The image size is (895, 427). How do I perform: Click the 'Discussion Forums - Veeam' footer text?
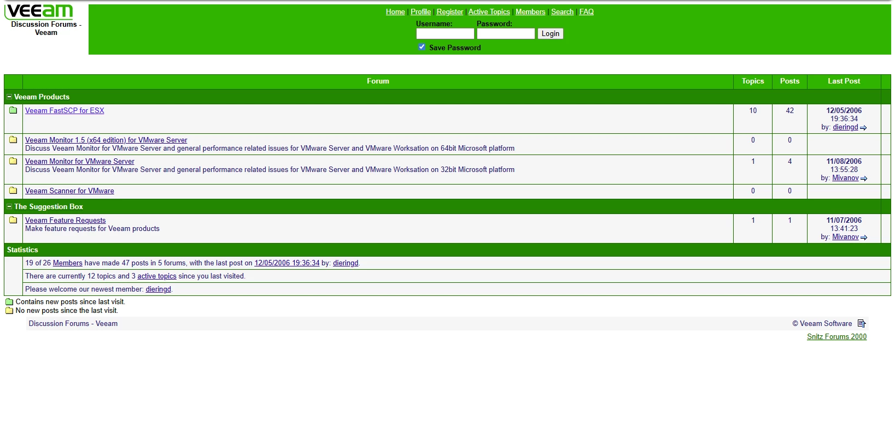(x=73, y=323)
